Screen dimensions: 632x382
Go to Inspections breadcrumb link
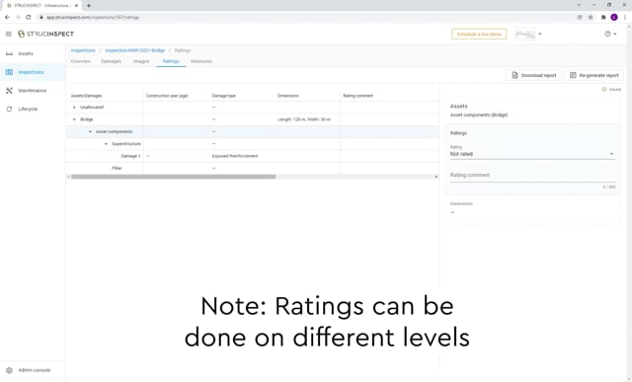[83, 50]
